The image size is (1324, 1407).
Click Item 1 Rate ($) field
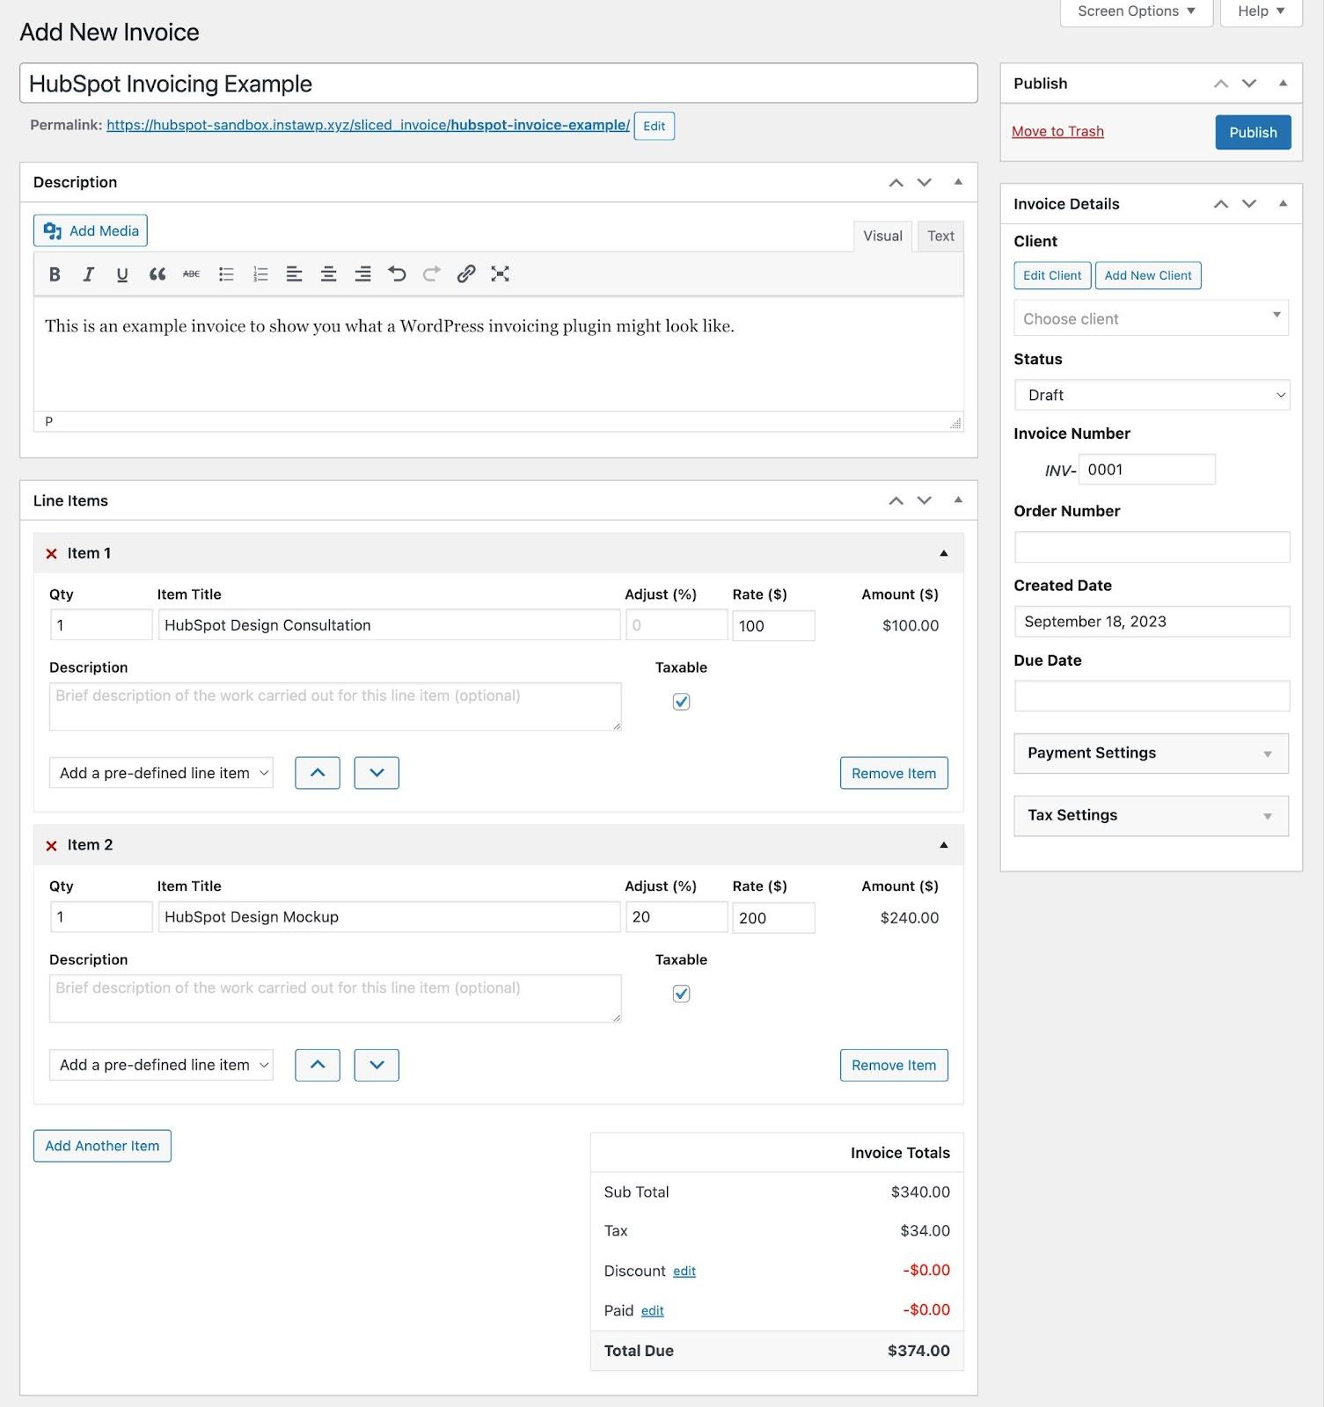click(773, 626)
